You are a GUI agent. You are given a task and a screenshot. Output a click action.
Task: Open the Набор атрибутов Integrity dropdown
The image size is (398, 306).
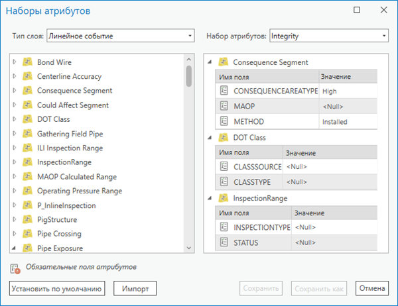coord(328,35)
